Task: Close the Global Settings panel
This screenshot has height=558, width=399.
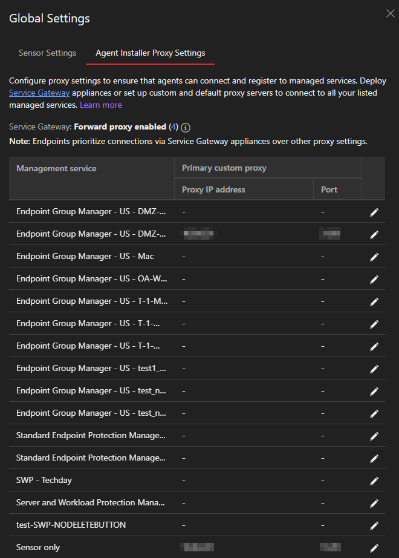Action: tap(390, 14)
